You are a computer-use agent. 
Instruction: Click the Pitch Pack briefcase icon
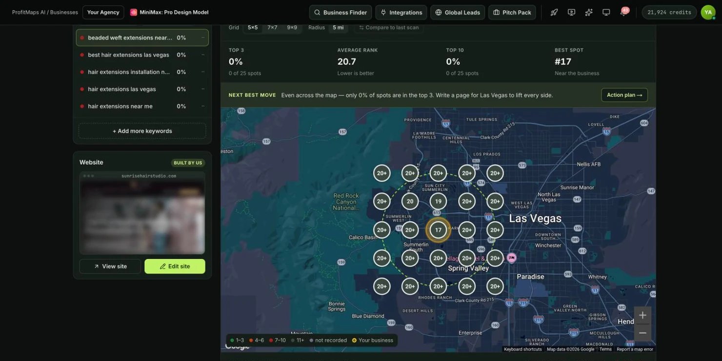click(x=497, y=12)
